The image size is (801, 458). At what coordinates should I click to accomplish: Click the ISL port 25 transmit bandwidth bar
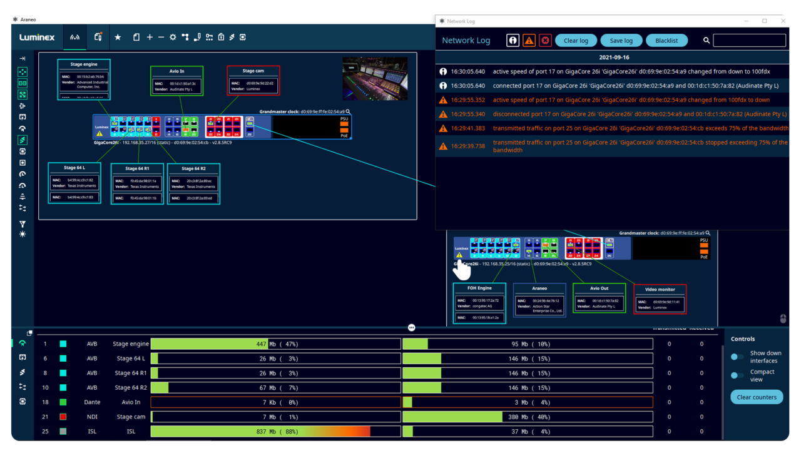click(x=276, y=431)
